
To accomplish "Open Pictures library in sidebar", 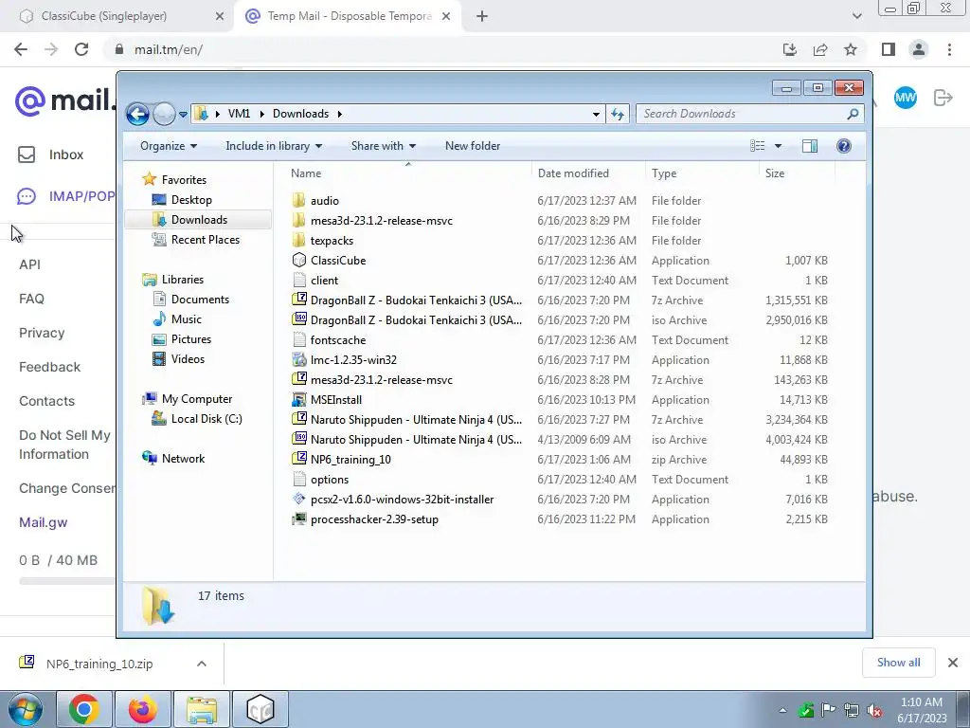I will click(x=190, y=339).
